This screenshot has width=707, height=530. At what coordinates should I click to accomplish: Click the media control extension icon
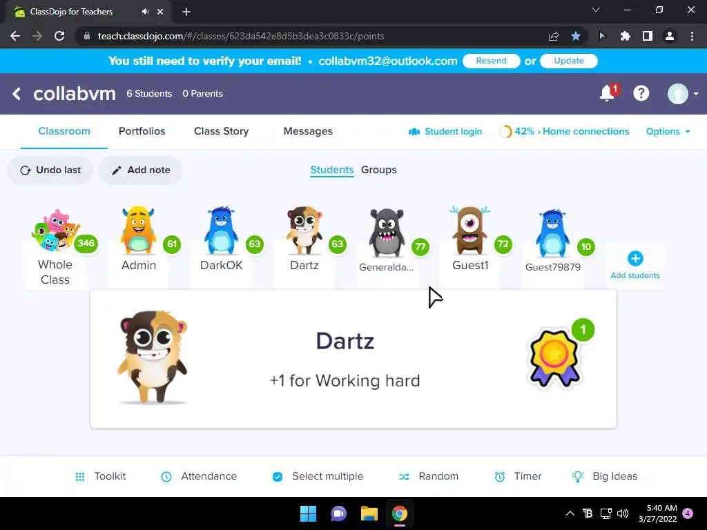(x=602, y=36)
